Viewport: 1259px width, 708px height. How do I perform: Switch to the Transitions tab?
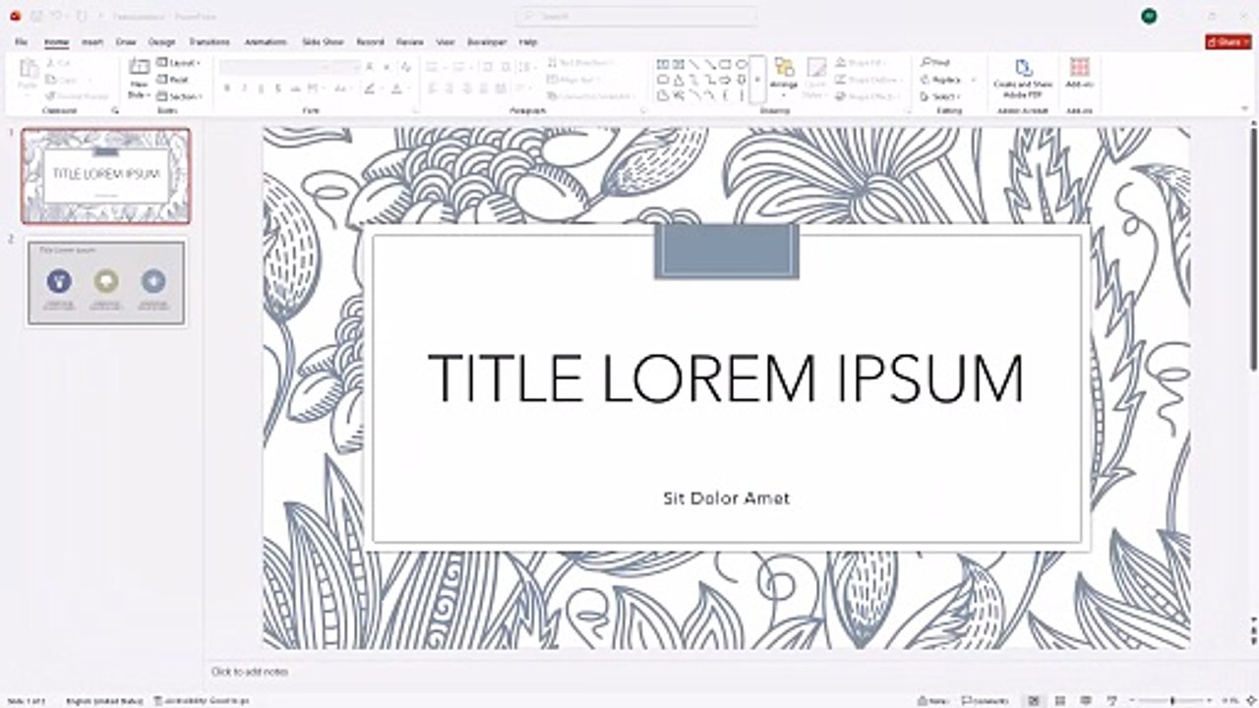(209, 42)
